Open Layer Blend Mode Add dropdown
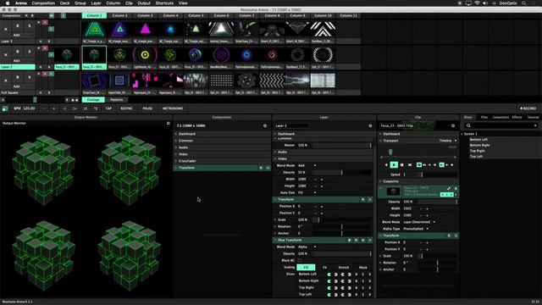 coord(307,166)
